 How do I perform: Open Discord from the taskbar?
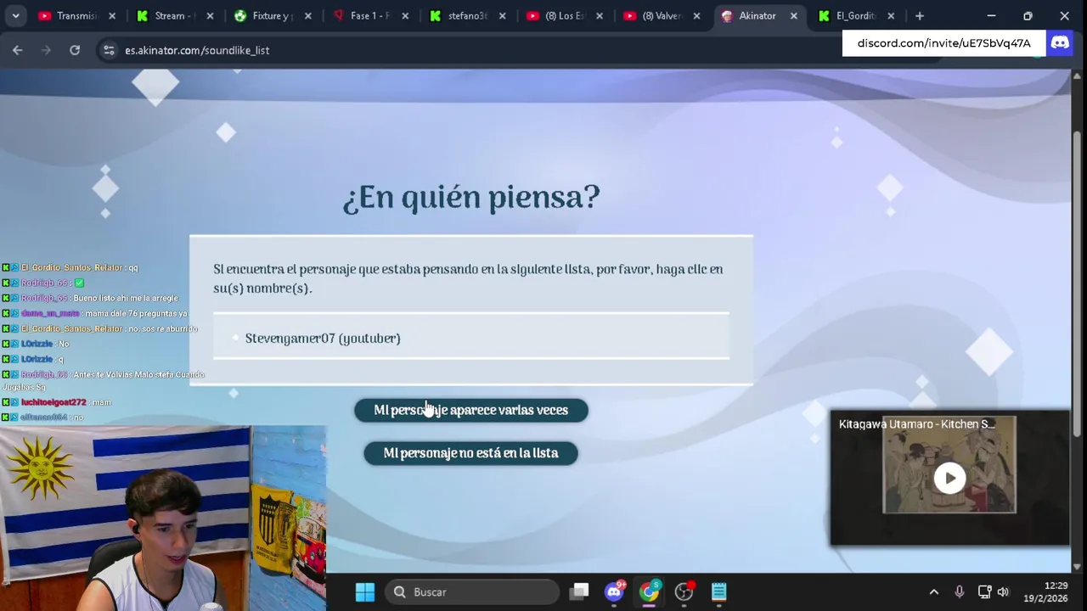coord(615,591)
